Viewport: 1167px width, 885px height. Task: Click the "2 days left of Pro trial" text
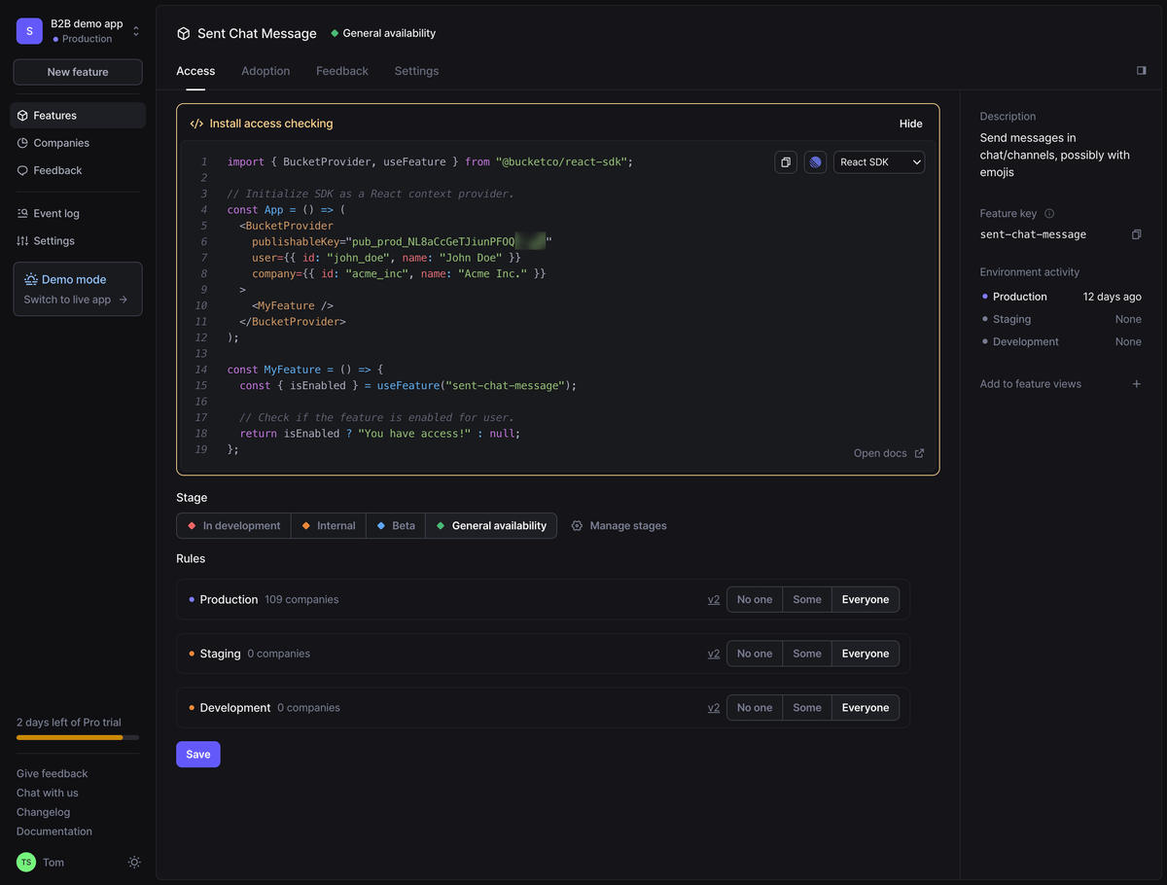(x=69, y=723)
